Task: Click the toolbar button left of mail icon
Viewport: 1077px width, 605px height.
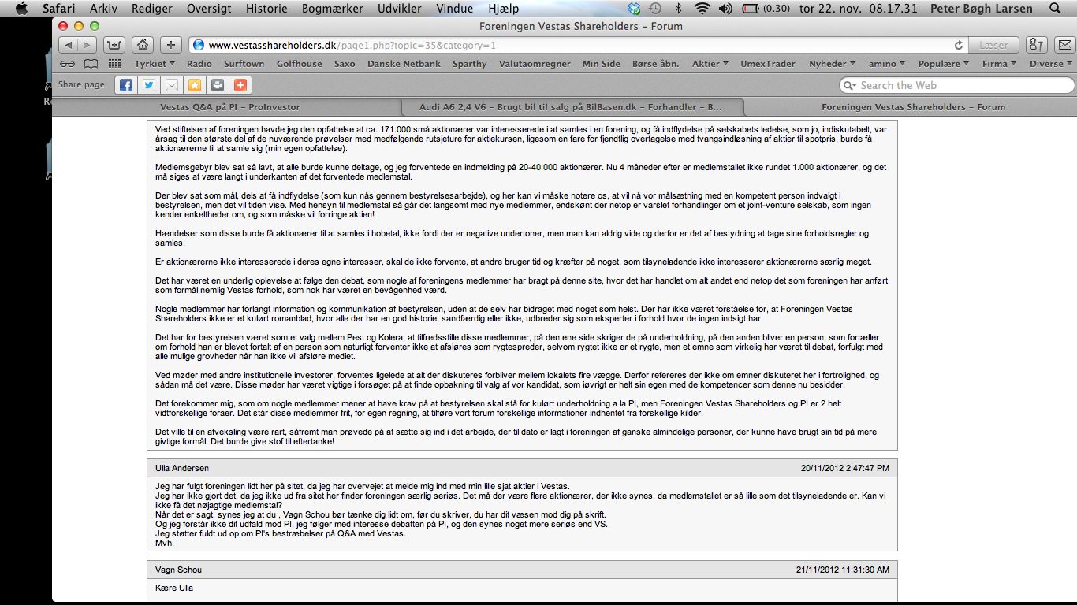Action: [1038, 45]
